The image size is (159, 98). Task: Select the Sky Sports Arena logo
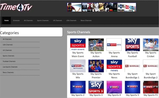[114, 45]
